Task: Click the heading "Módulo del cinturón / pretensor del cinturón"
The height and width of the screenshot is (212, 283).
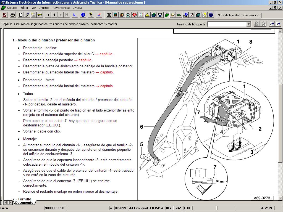Action: 56,40
